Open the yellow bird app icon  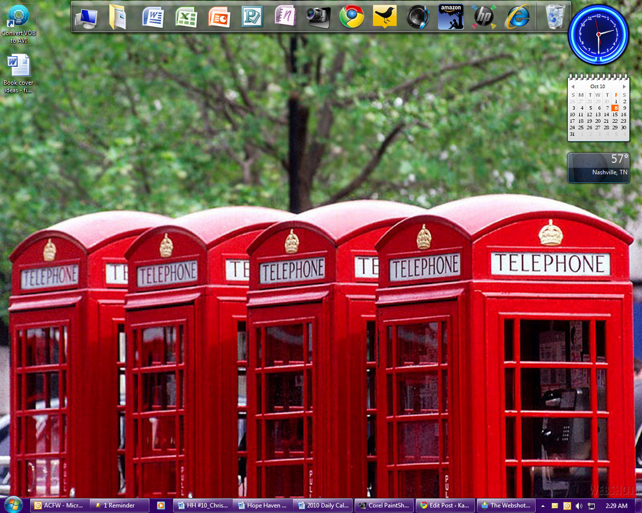[385, 17]
